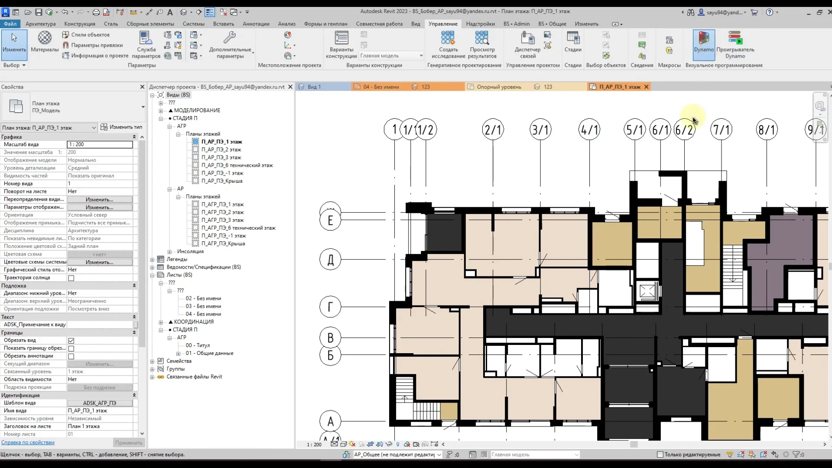
Task: Click the Save icon in quick access toolbar
Action: coord(39,12)
